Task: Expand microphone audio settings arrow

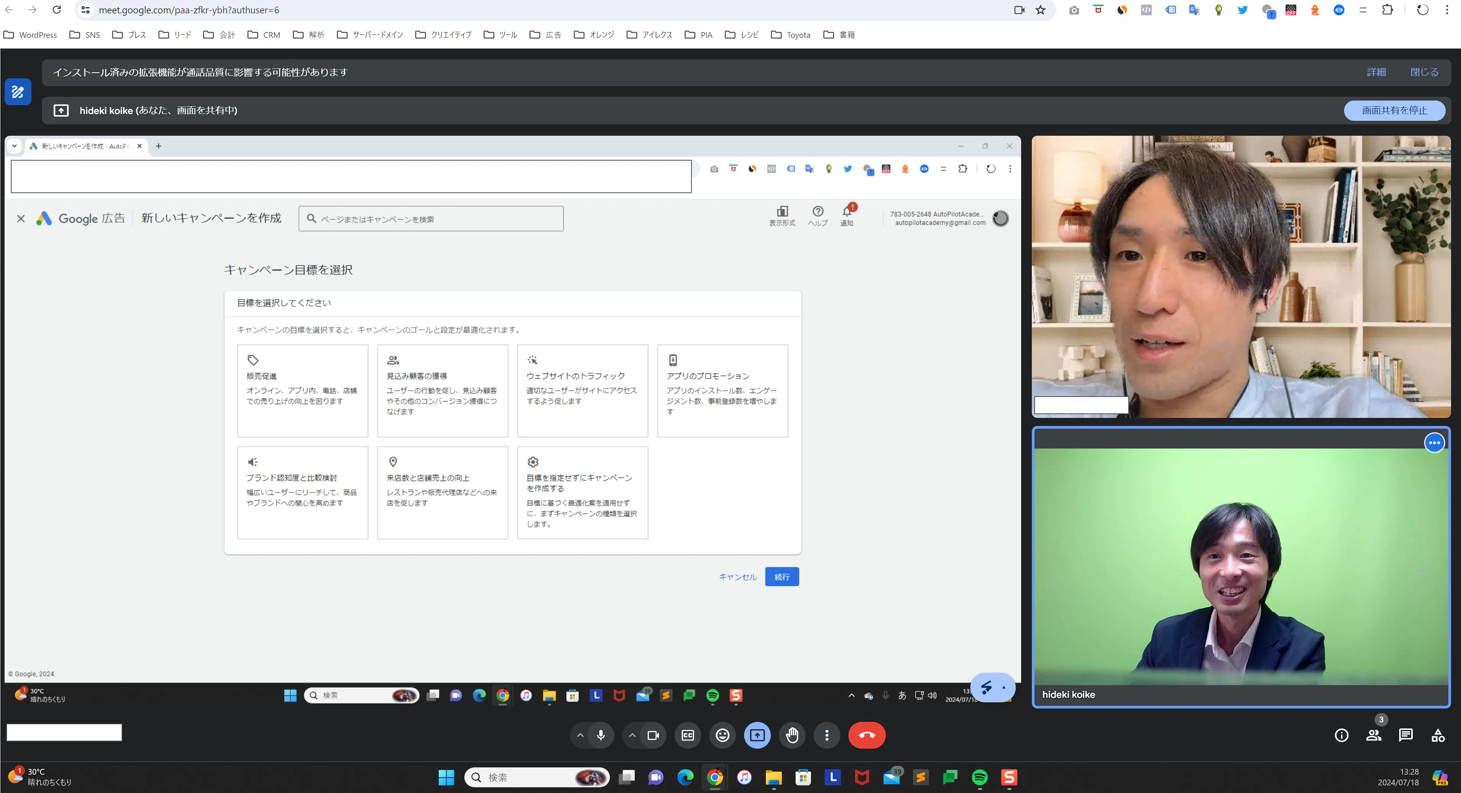Action: coord(580,735)
